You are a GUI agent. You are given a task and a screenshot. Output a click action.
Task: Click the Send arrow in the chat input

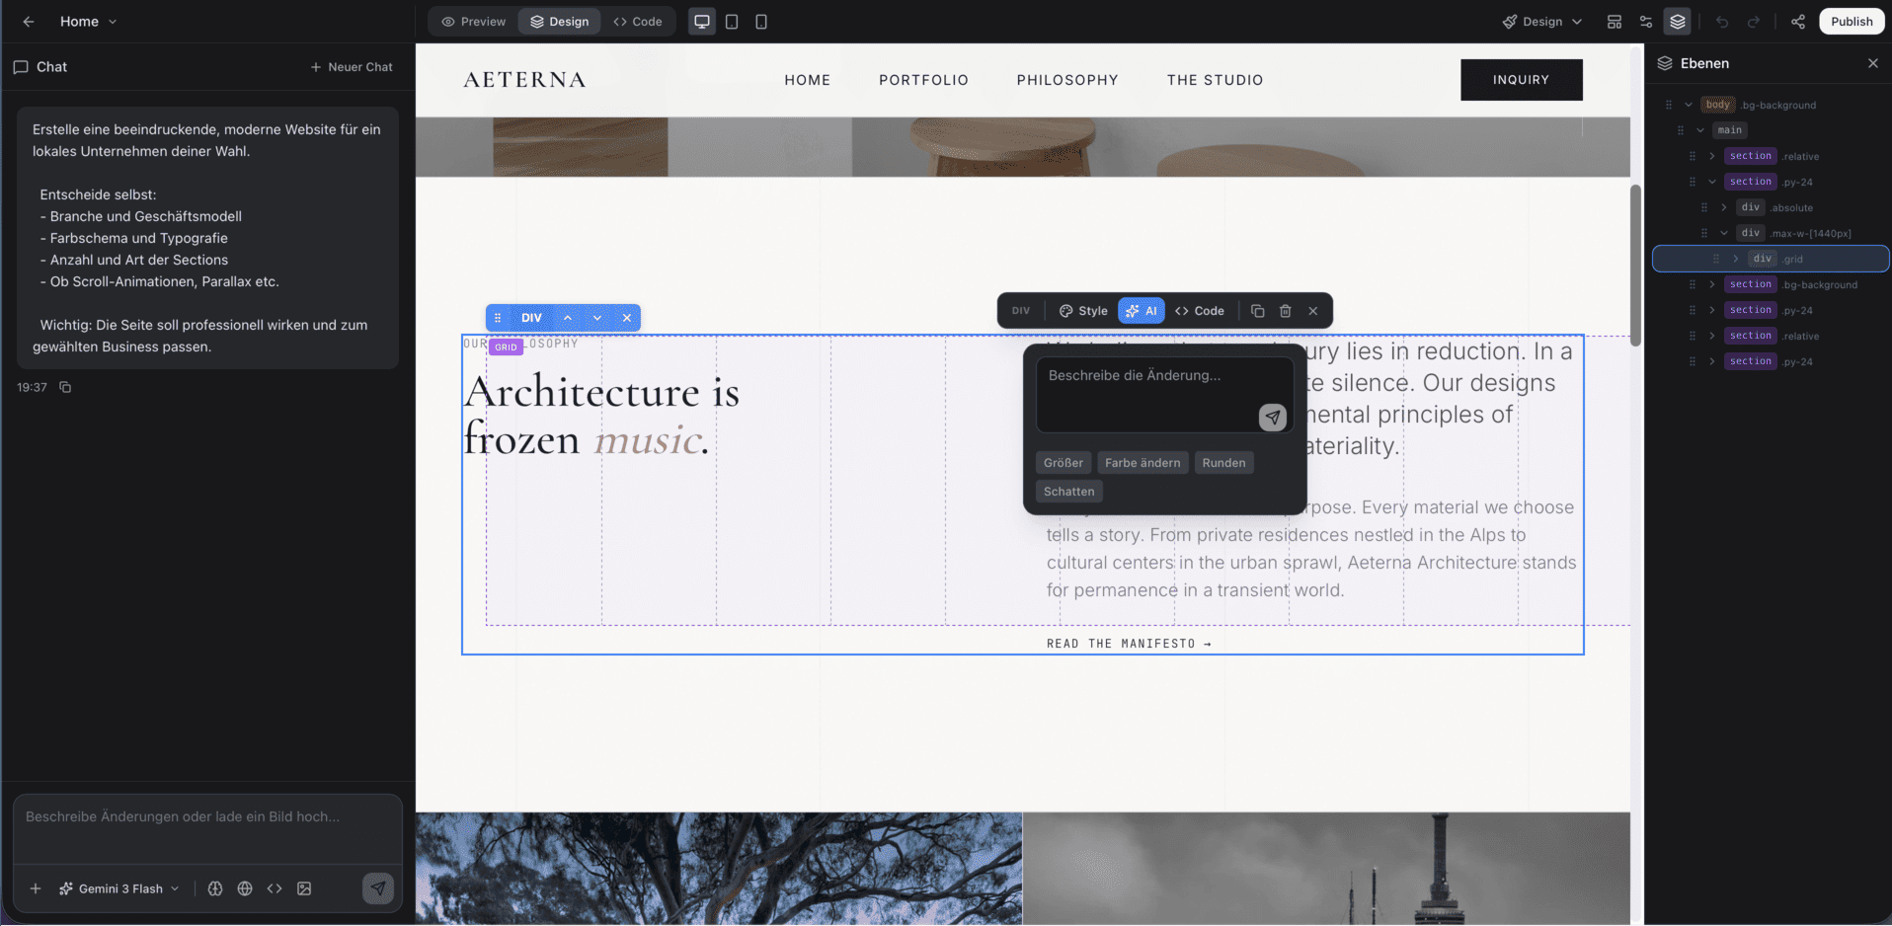378,888
